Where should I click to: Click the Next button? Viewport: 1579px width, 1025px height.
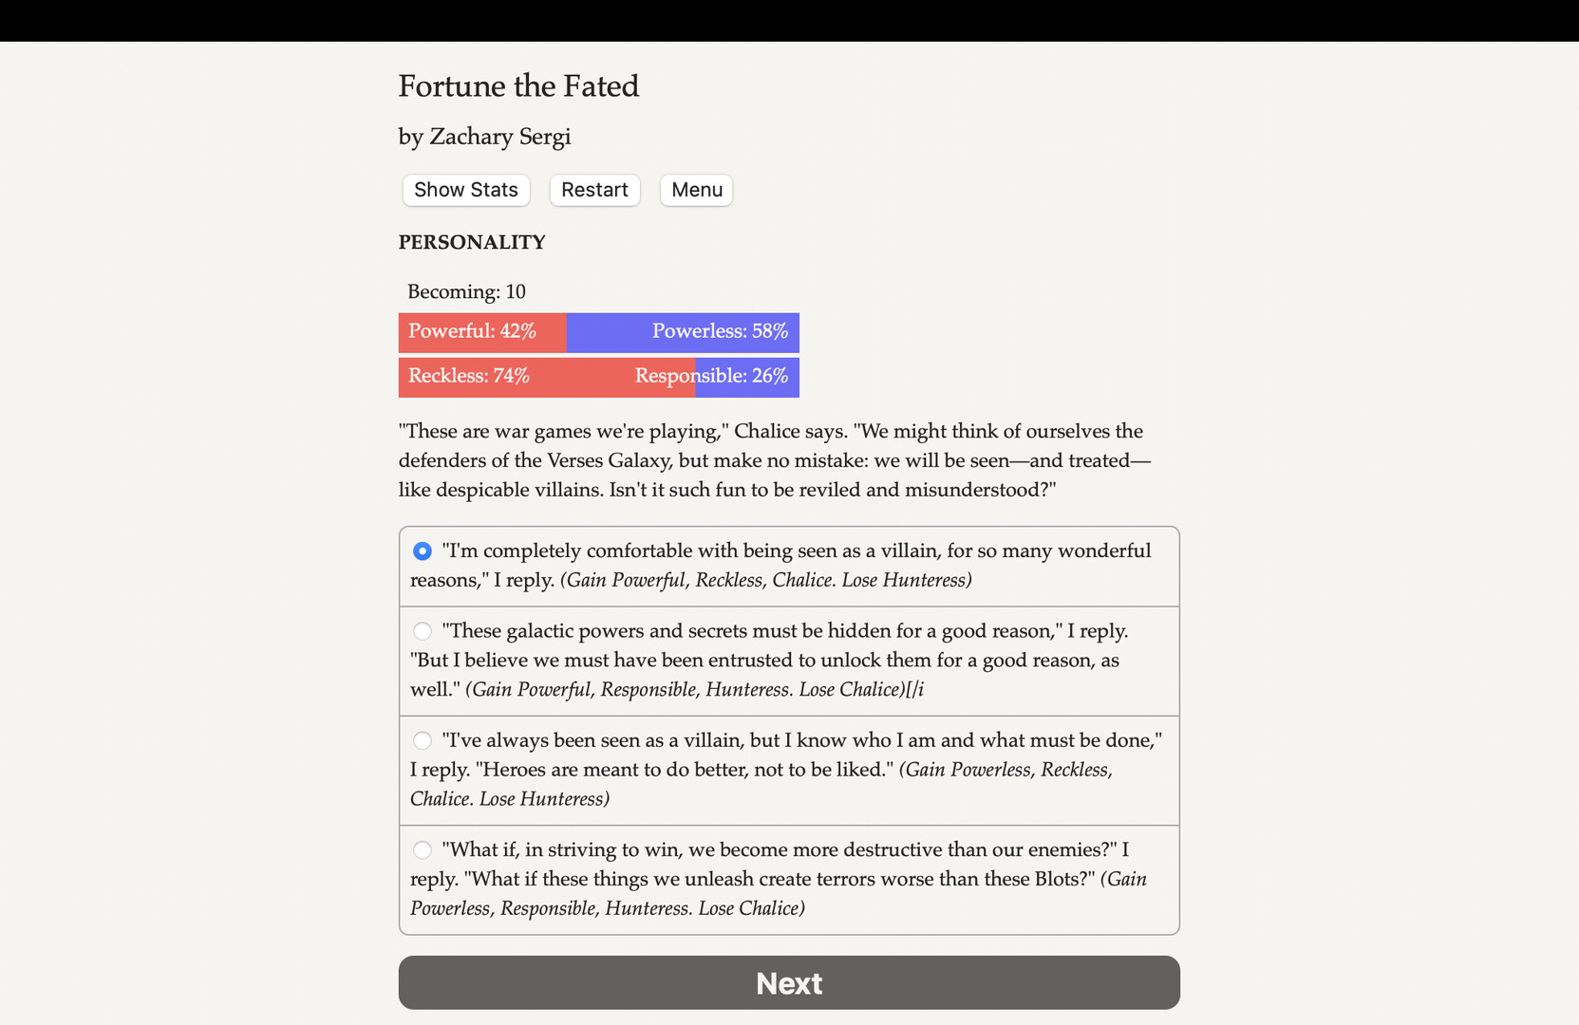tap(788, 982)
